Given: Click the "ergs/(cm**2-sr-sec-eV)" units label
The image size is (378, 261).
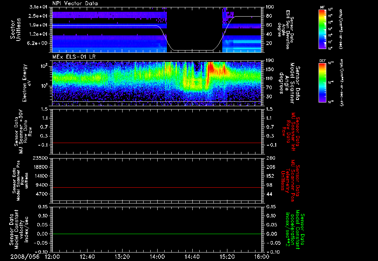Looking at the screenshot, I should (x=341, y=83).
